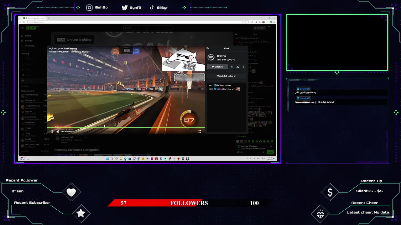Click the browser address bar
401x225 pixels.
coord(135,22)
